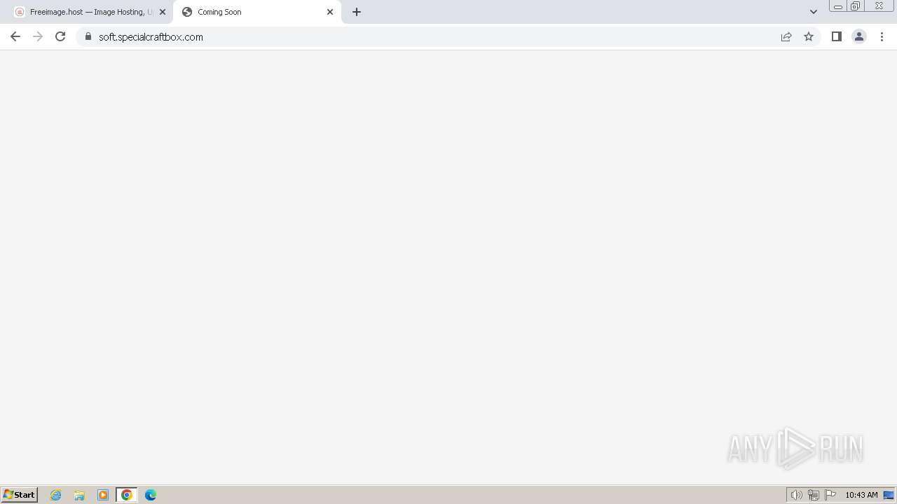The height and width of the screenshot is (504, 897).
Task: Toggle the browser side panel
Action: tap(837, 36)
